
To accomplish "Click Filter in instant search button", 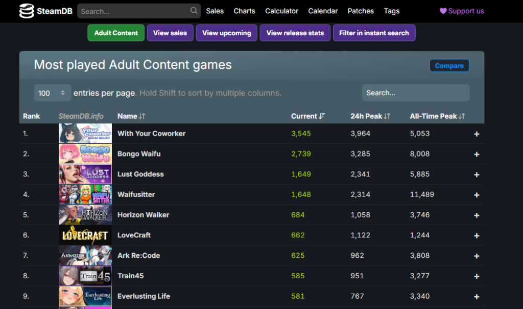I will (374, 33).
